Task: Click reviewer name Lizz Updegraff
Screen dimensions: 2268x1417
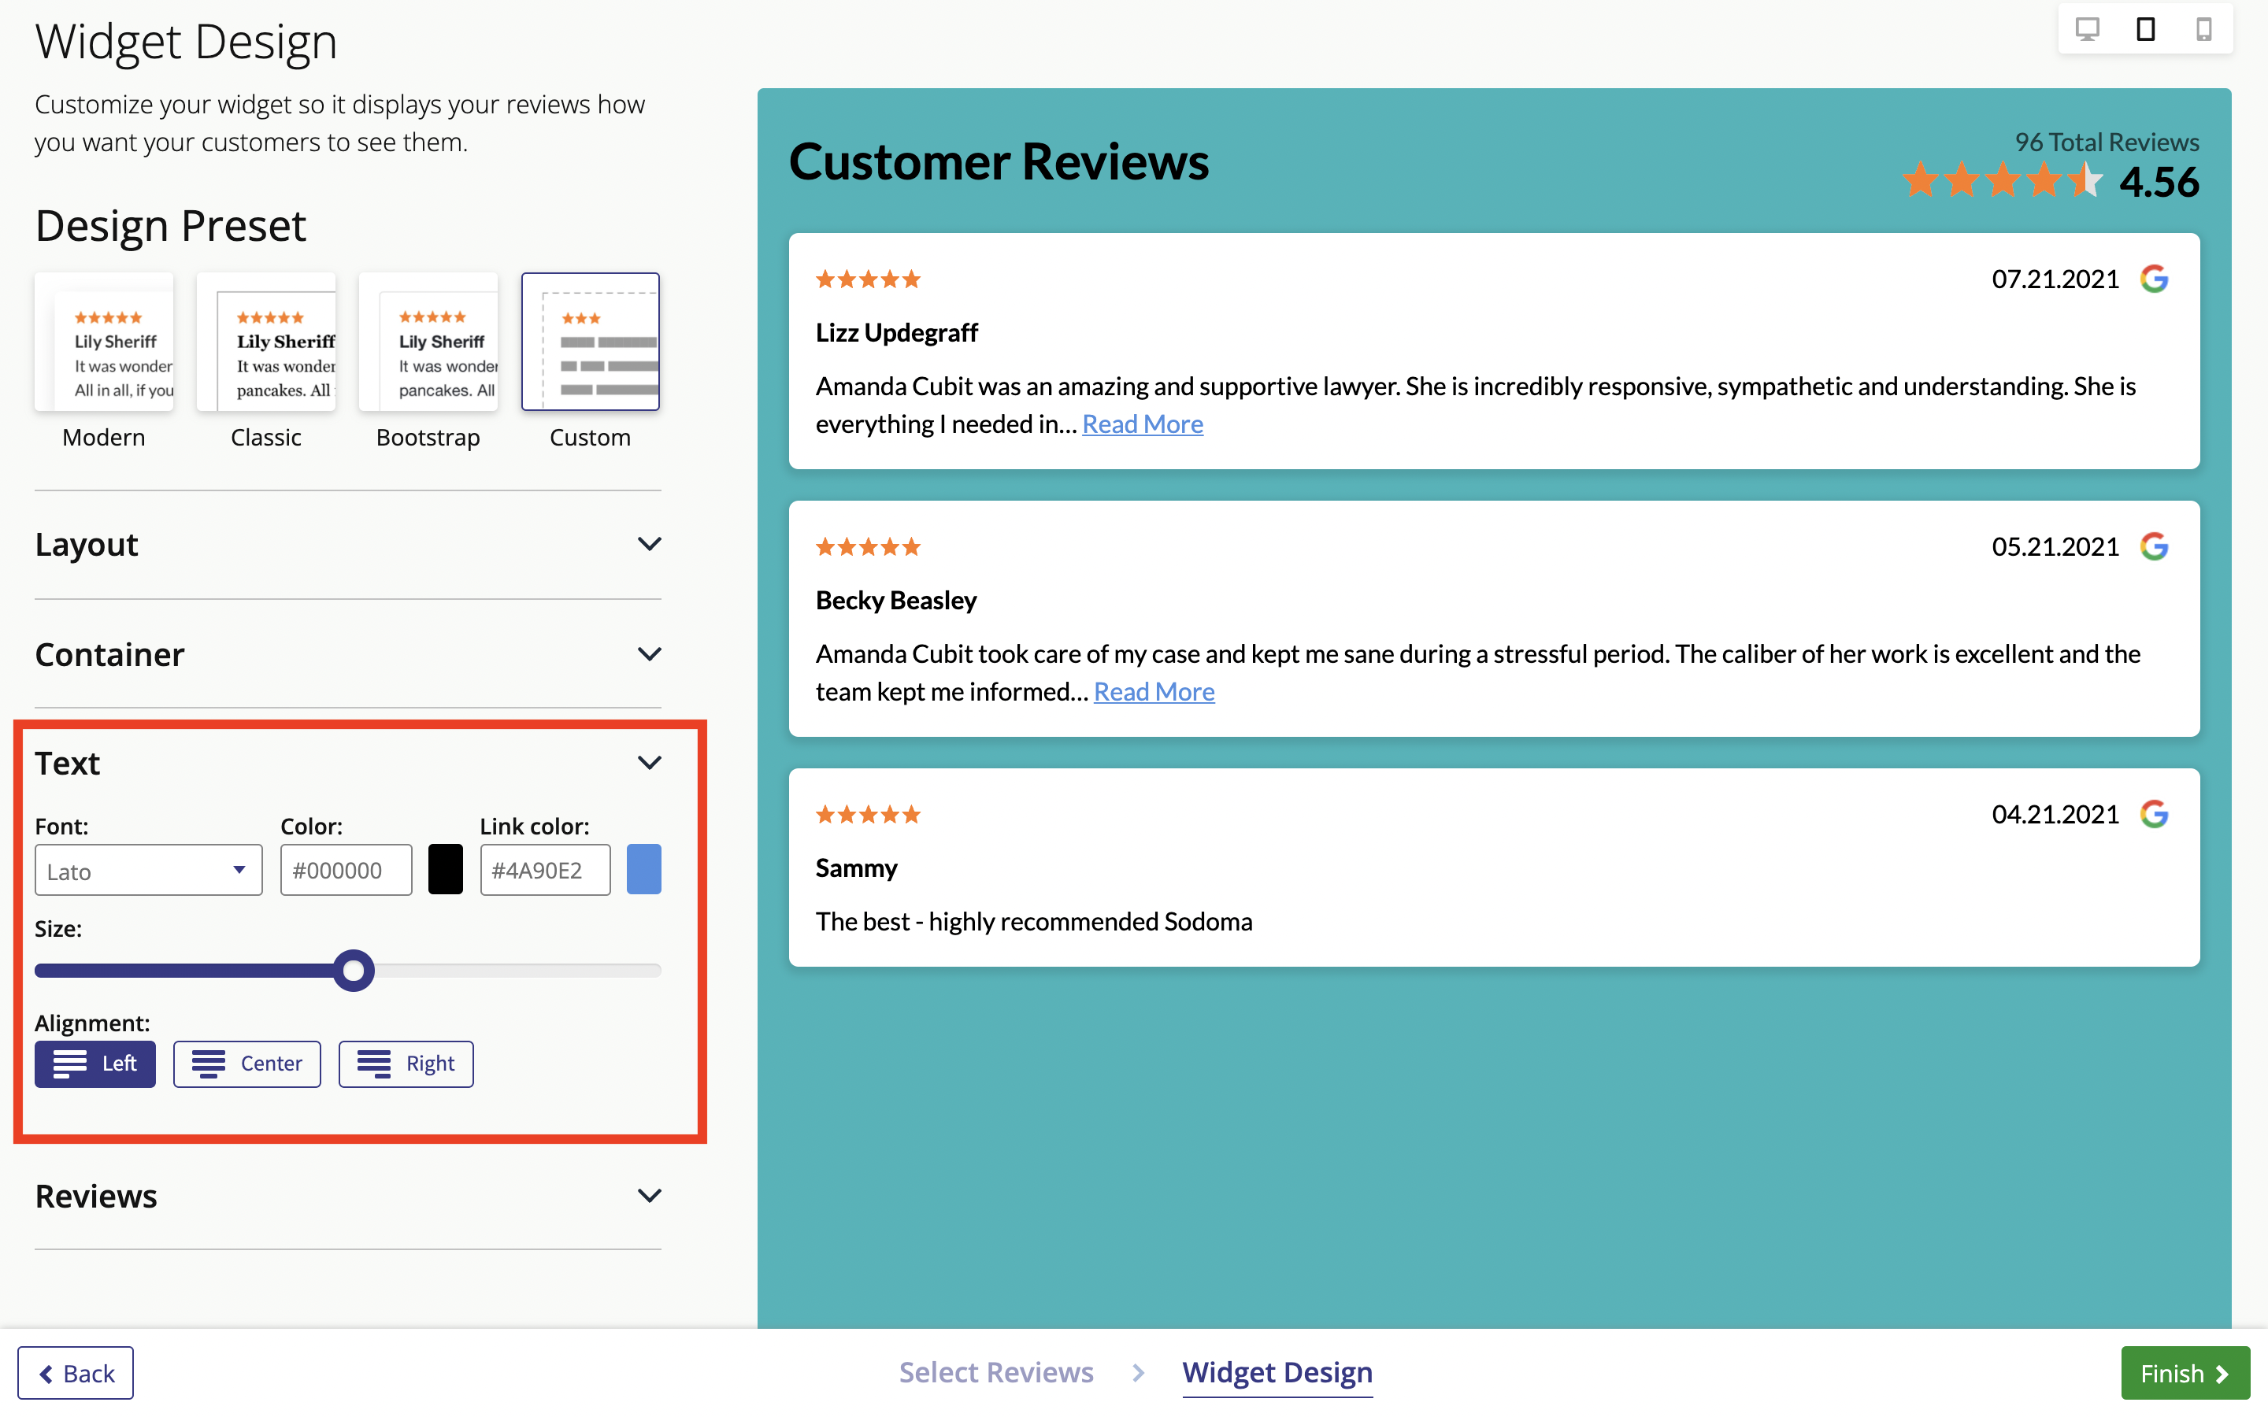Action: coord(896,333)
